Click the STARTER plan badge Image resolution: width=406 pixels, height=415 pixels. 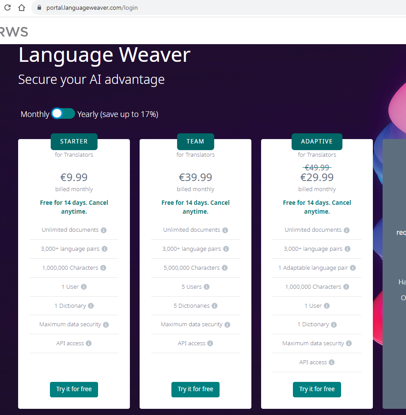coord(74,141)
